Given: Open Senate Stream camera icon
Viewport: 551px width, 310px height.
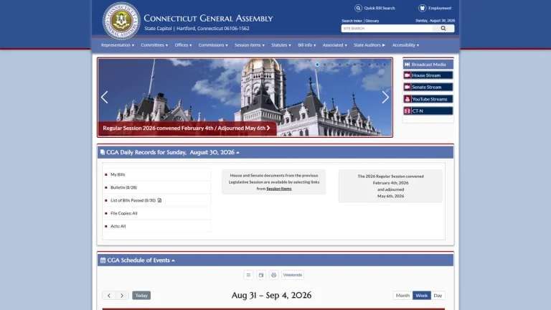Looking at the screenshot, I should (x=408, y=87).
